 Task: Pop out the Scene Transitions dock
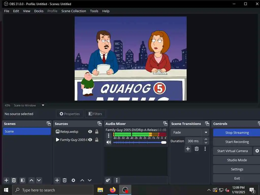207,124
